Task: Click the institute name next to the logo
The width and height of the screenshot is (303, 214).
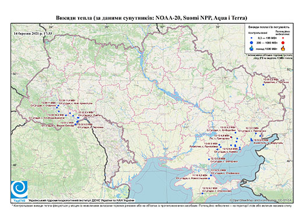Action: pyautogui.click(x=82, y=200)
